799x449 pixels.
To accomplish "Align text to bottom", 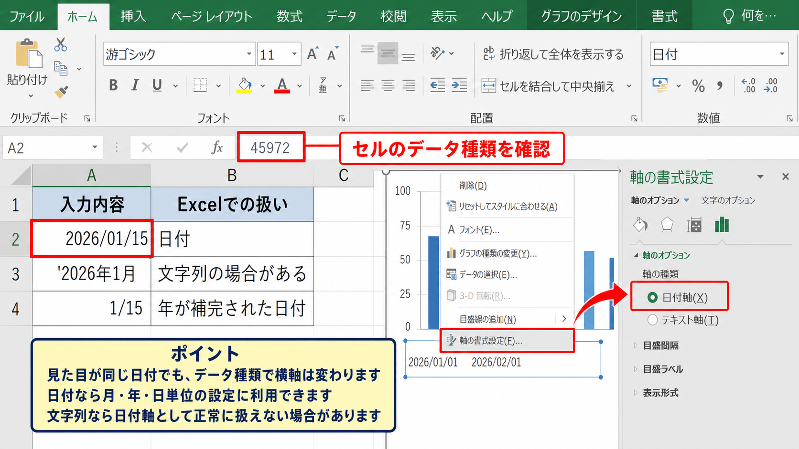I will tap(408, 56).
